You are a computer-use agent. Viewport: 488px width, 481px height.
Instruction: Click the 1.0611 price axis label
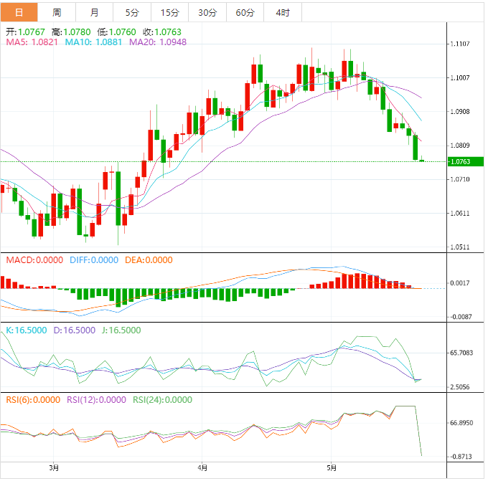tap(460, 214)
